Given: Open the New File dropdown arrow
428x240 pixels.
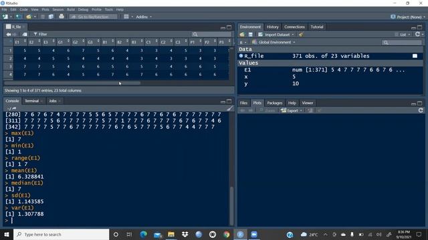Looking at the screenshot, I should pyautogui.click(x=11, y=17).
